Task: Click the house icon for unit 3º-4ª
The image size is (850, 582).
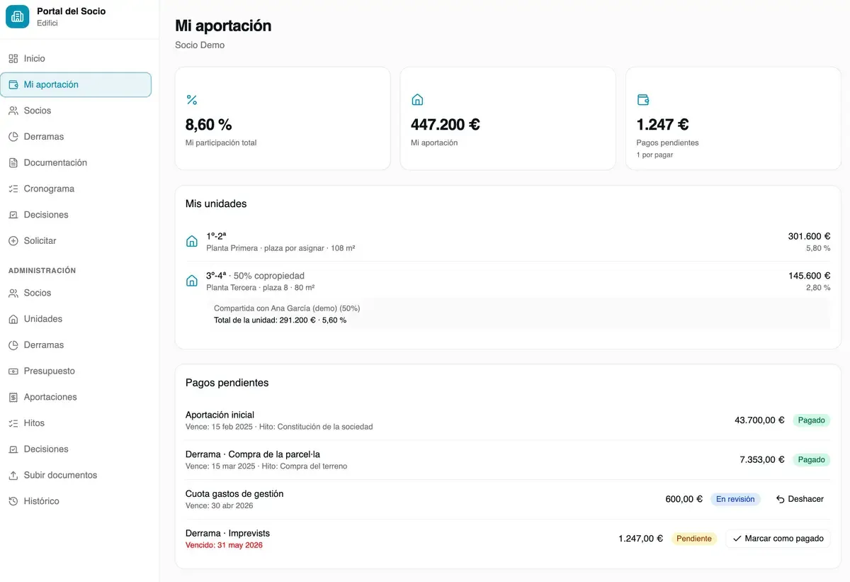Action: tap(191, 281)
